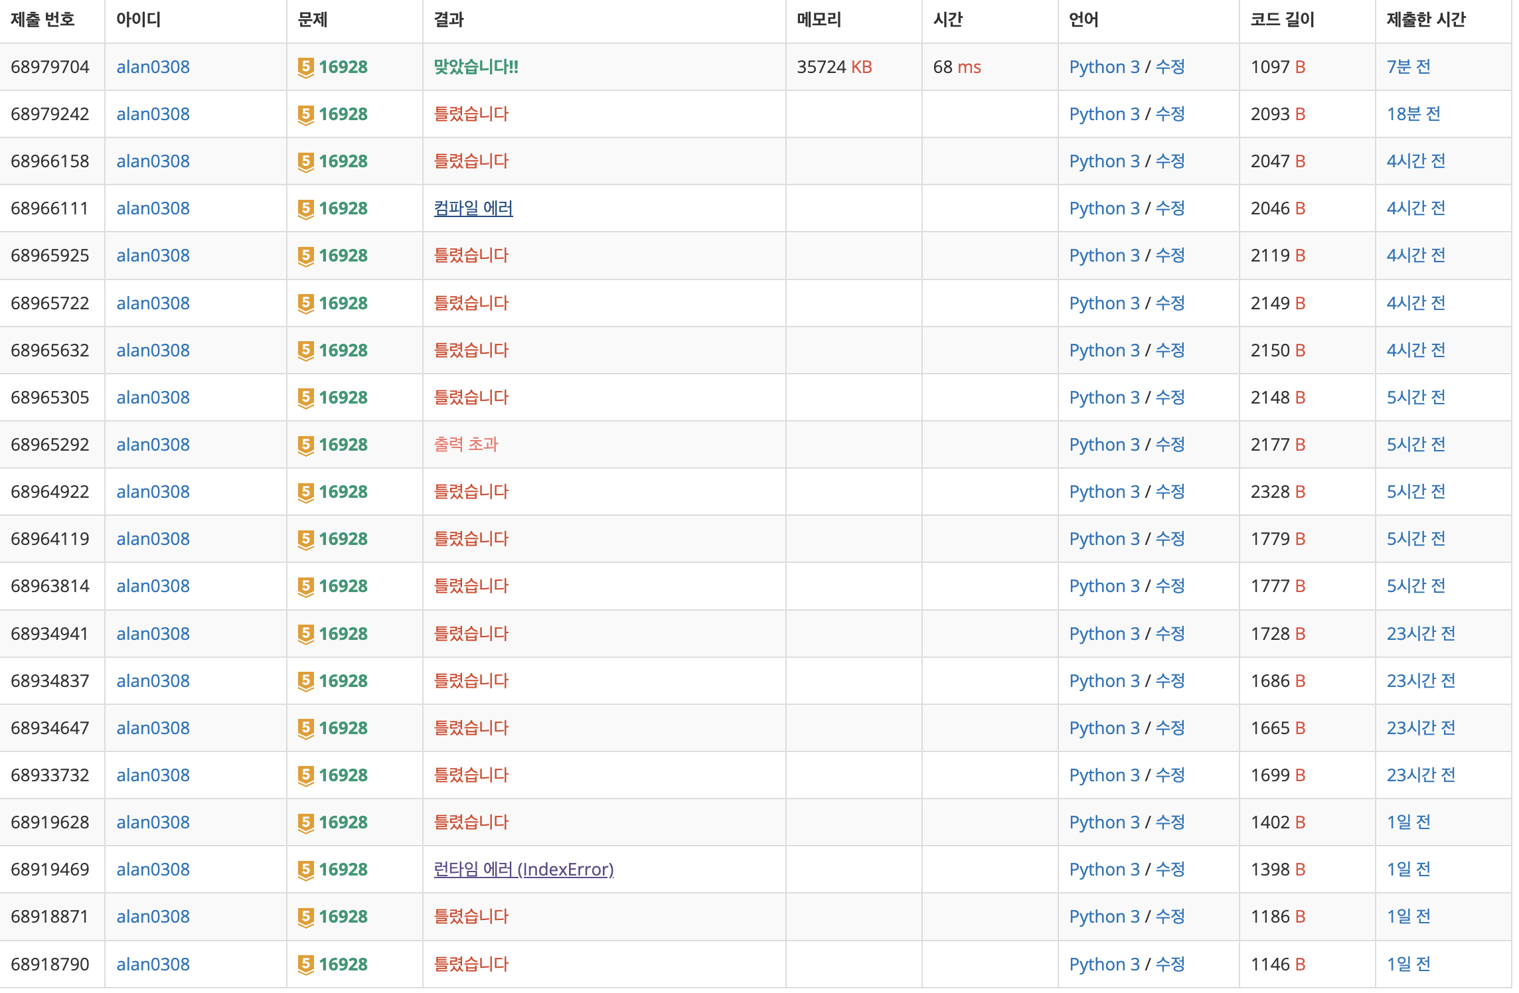
Task: Click the 18분 전 timestamp
Action: coord(1413,114)
